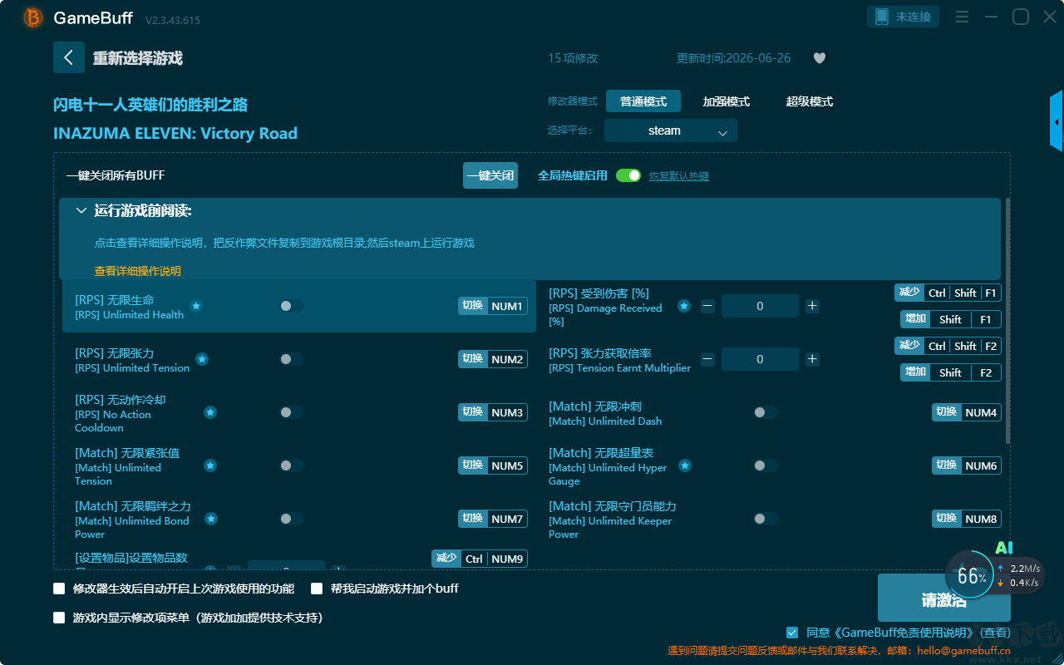Check 修改器生效后自动开启上次游戏使用的功能 box
The image size is (1064, 665).
[59, 589]
